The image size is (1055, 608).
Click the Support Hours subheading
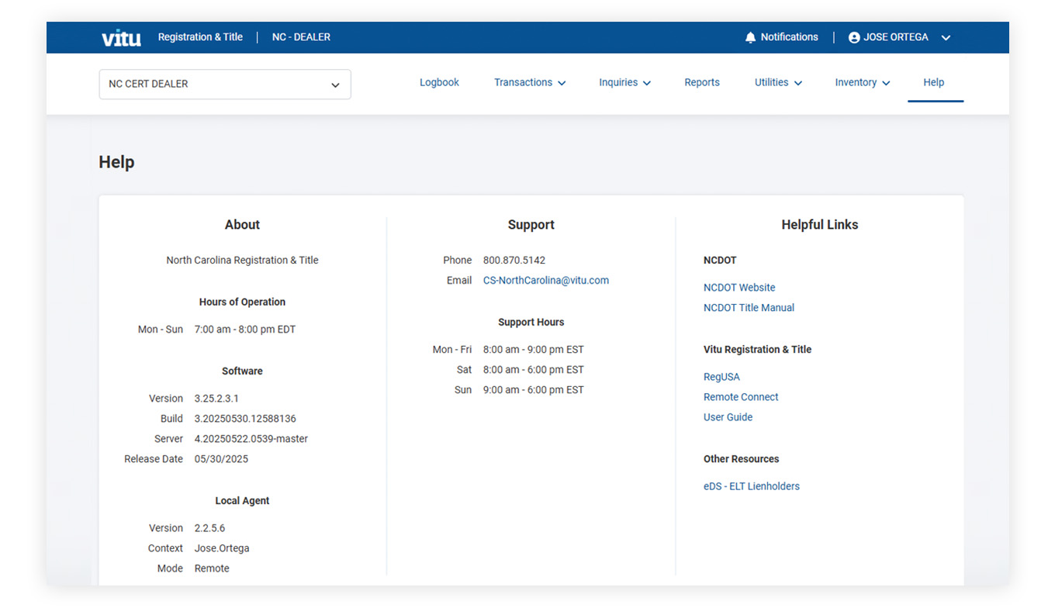pos(531,323)
